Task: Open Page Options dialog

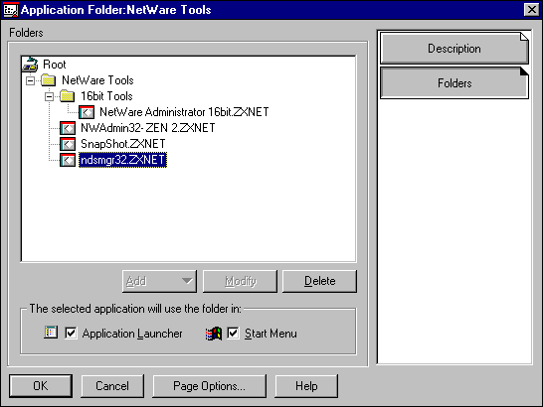Action: [x=209, y=386]
